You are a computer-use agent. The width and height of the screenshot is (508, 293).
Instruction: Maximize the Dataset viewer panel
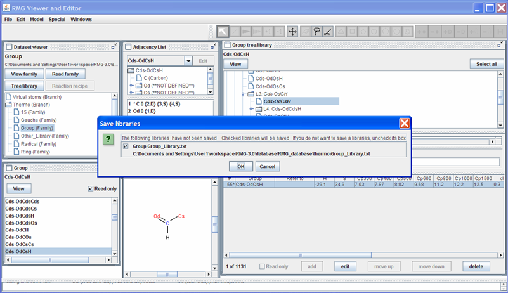[114, 47]
